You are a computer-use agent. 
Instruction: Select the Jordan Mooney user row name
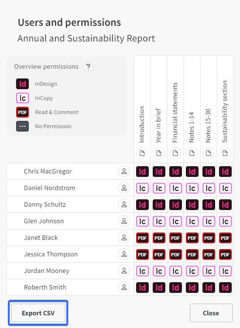pos(46,270)
